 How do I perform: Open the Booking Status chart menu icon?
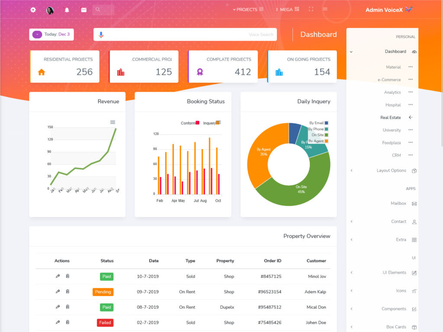coord(219,122)
